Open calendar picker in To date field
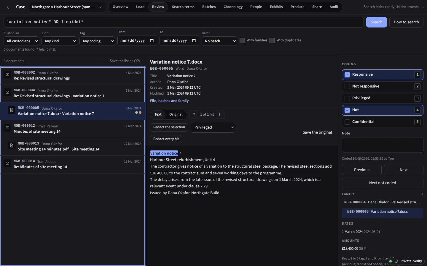Screen dimensions: 427x266 194,40
